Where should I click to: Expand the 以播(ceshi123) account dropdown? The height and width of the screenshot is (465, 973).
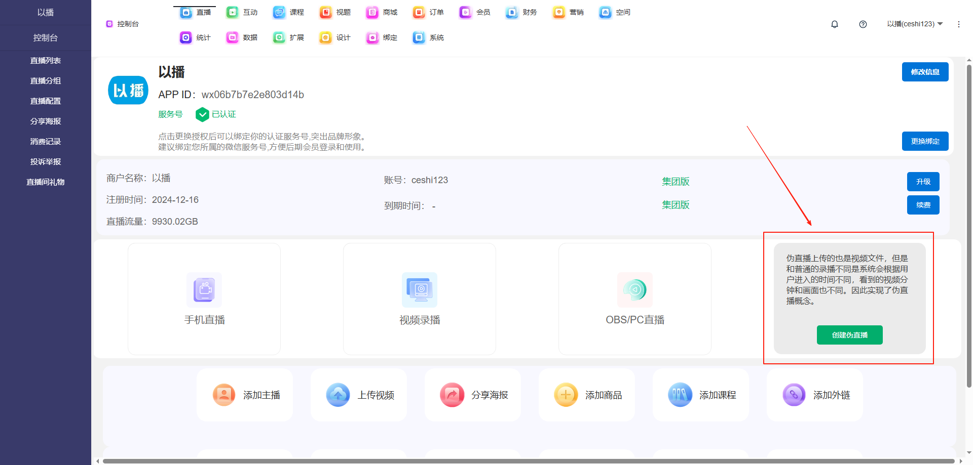[915, 24]
